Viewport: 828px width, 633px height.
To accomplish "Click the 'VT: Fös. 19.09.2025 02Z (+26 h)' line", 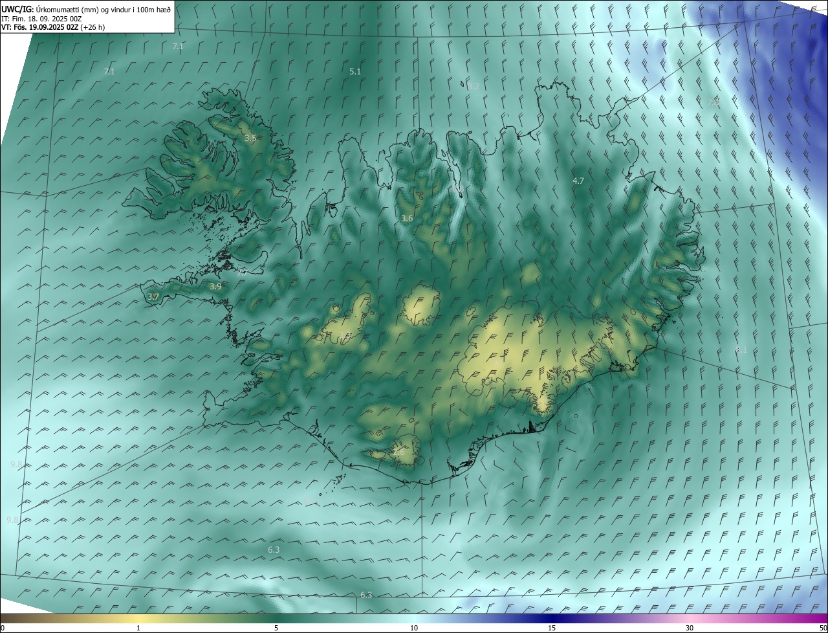I will pyautogui.click(x=53, y=28).
